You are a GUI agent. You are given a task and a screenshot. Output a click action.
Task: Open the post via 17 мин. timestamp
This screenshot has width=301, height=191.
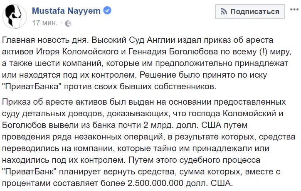click(x=45, y=23)
